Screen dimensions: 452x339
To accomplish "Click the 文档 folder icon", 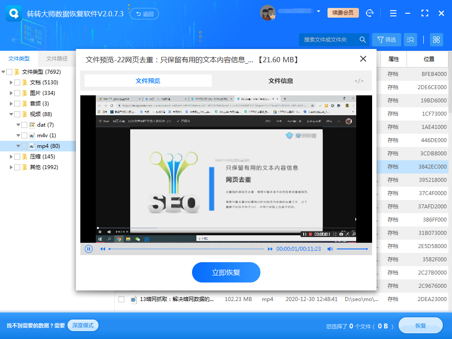I will pyautogui.click(x=25, y=83).
